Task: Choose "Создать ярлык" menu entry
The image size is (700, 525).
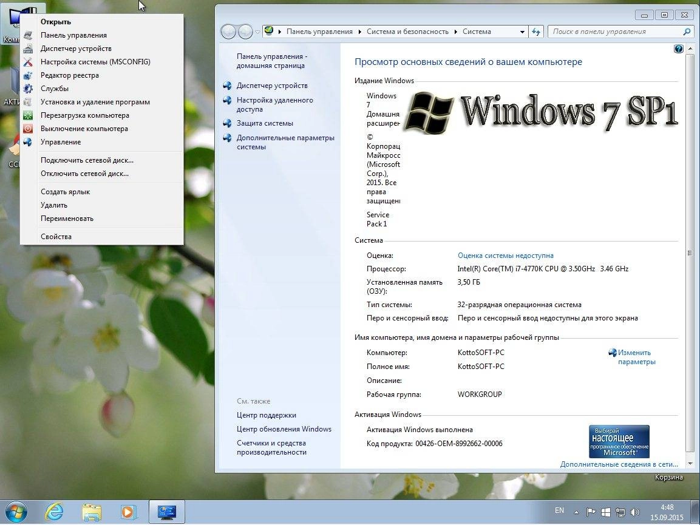Action: (x=102, y=192)
